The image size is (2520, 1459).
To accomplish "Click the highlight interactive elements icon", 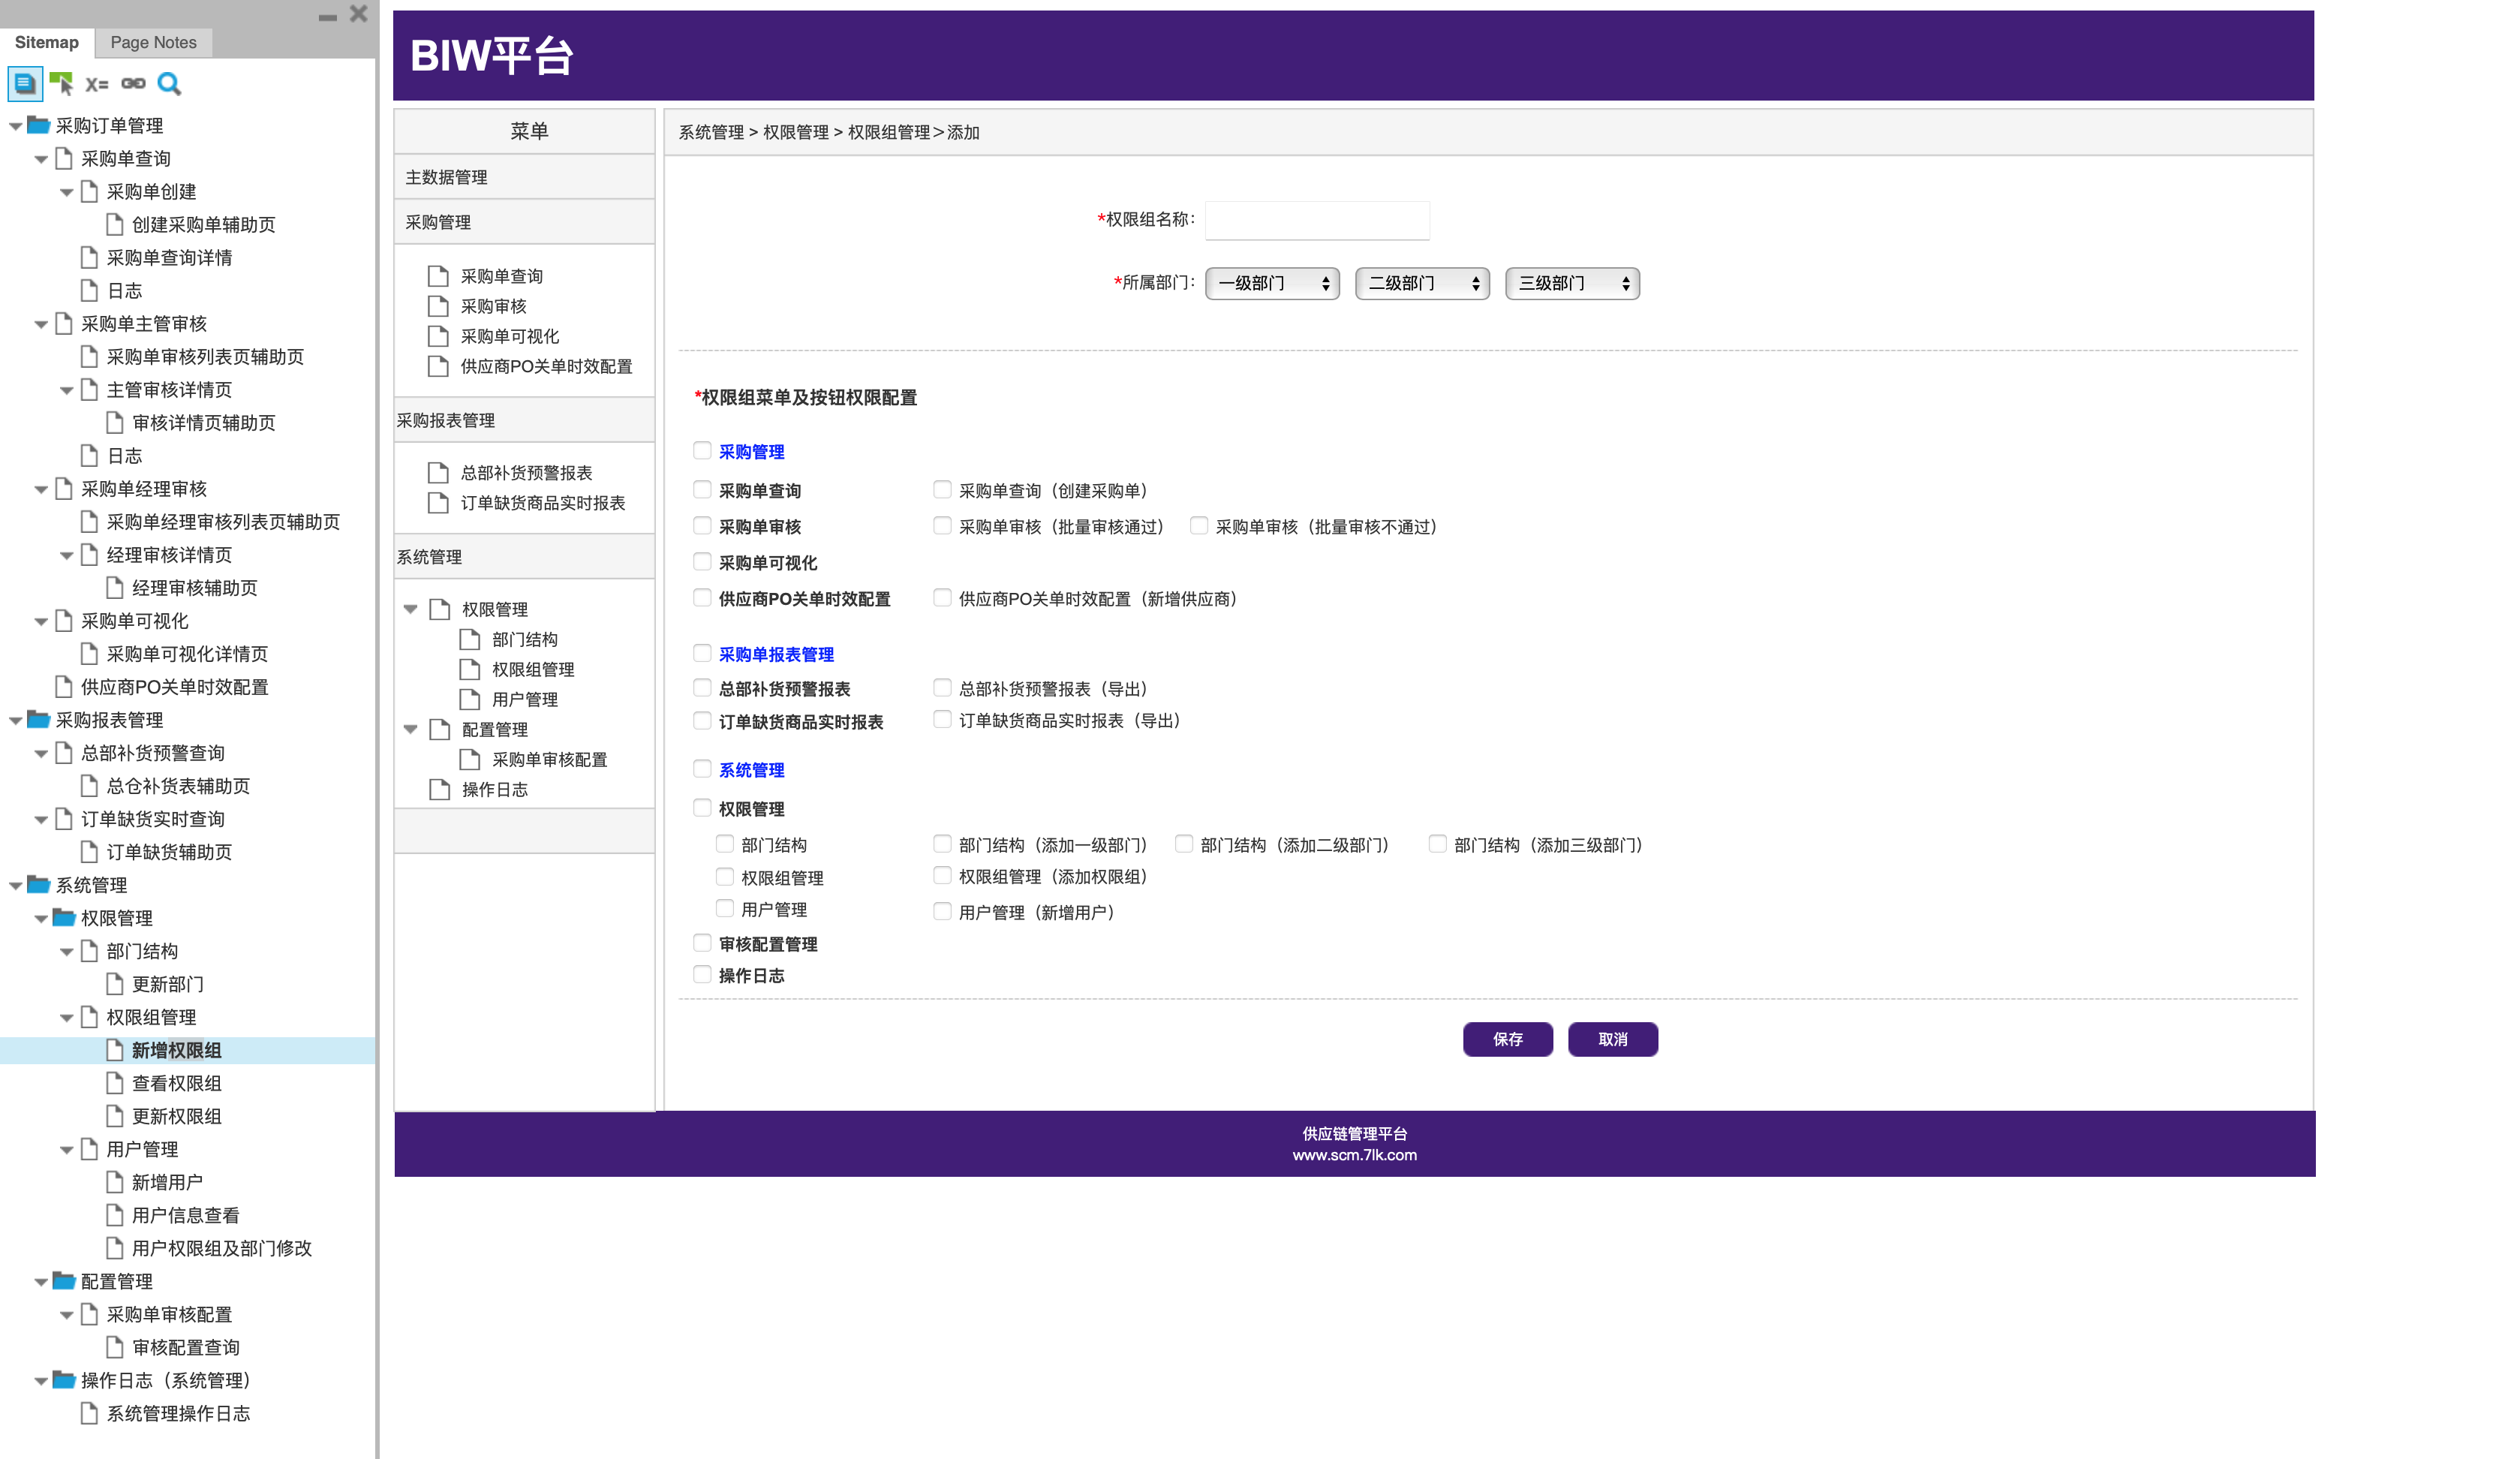I will click(x=62, y=84).
